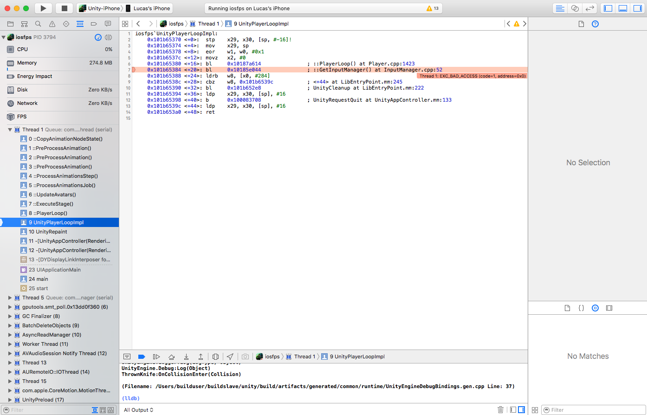Click the Step Over button

pos(171,357)
